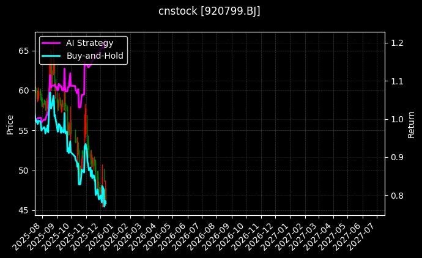Click the chart title cnstock [920799.BJ]
The image size is (422, 258).
pyautogui.click(x=209, y=12)
